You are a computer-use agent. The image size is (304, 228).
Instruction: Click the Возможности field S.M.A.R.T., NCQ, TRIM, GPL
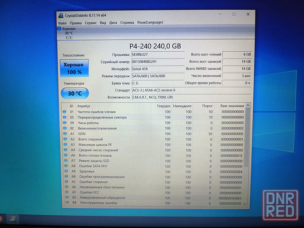191,97
